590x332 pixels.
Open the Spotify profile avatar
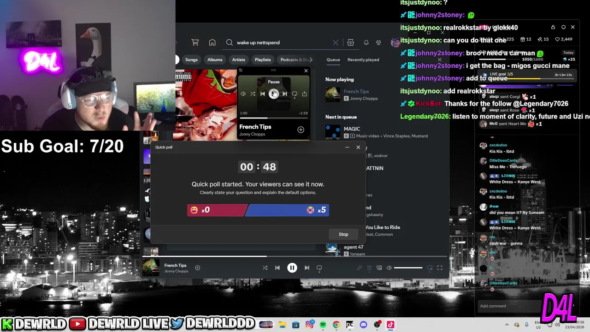395,42
